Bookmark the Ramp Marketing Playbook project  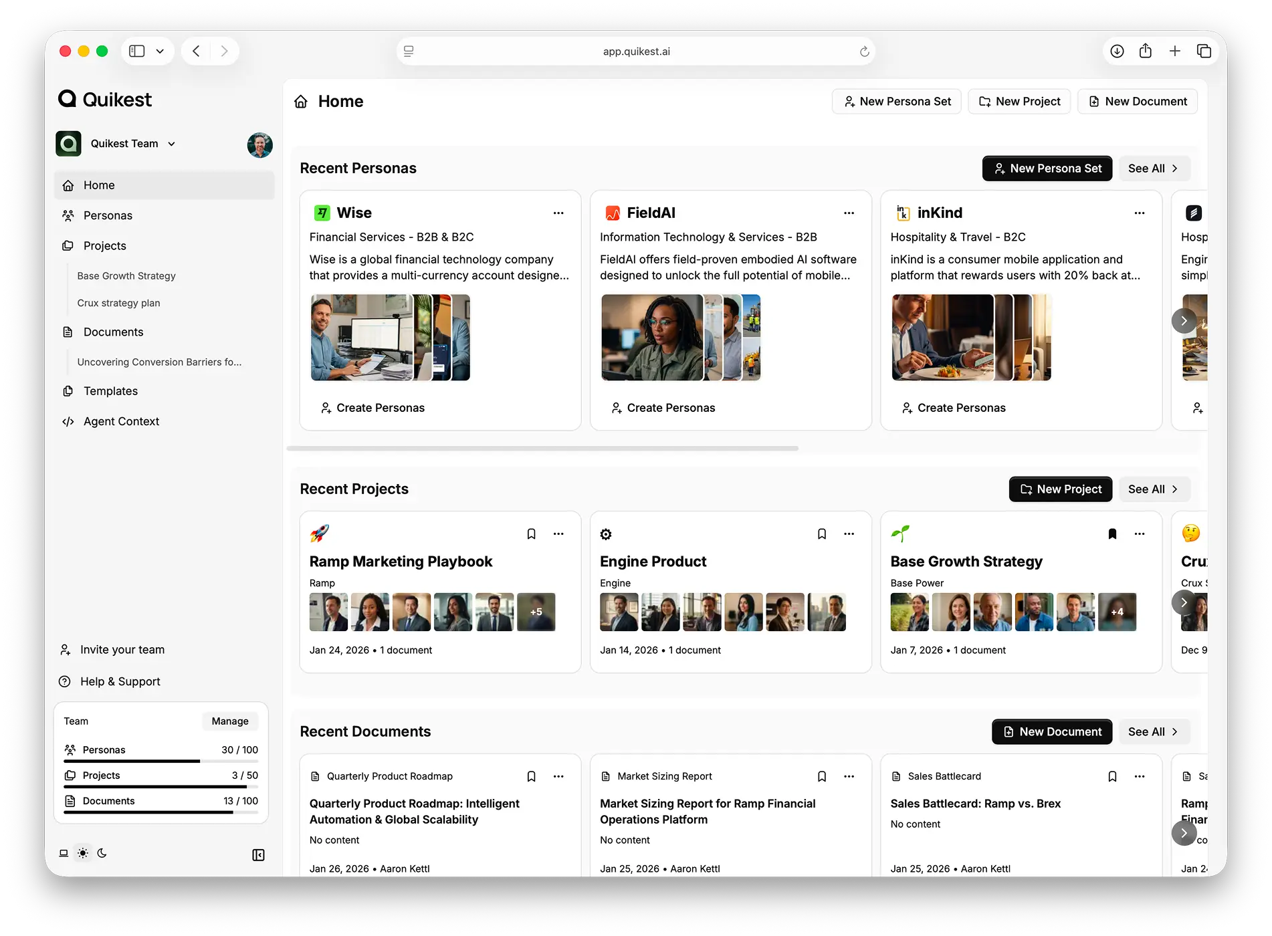[x=531, y=534]
